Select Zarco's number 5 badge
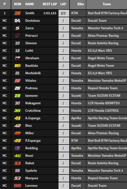This screenshot has width=127, height=189. click(17, 28)
